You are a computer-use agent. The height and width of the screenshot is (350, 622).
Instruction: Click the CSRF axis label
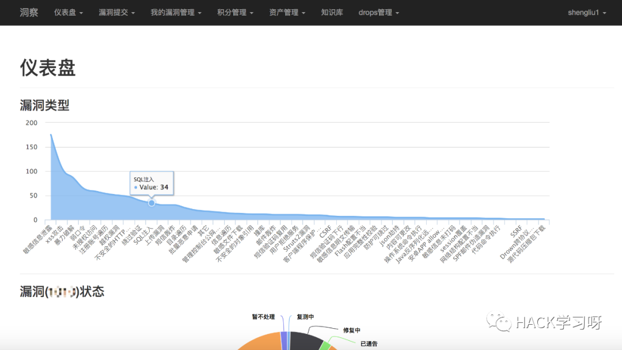click(x=325, y=231)
